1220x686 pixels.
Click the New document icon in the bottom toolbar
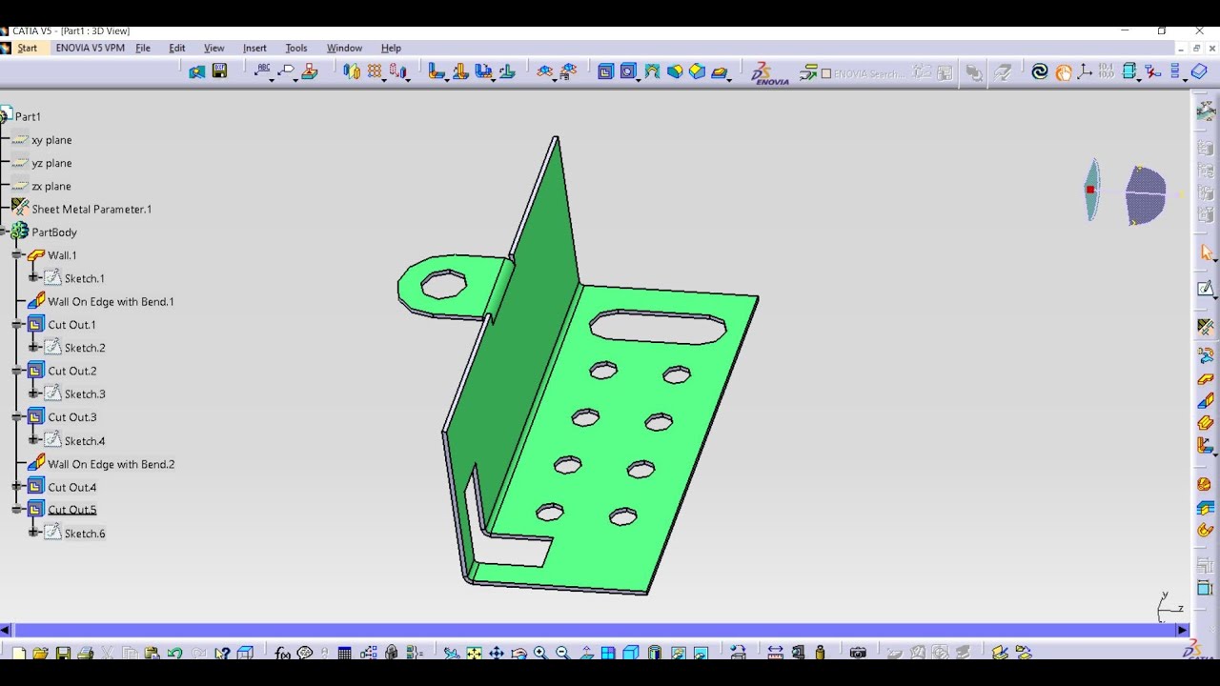click(18, 654)
